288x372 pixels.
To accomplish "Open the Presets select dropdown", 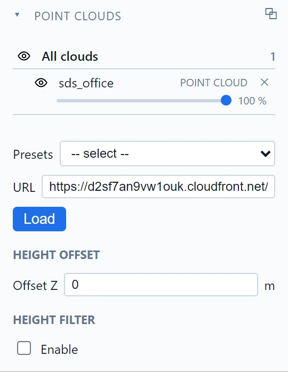I will tap(167, 153).
